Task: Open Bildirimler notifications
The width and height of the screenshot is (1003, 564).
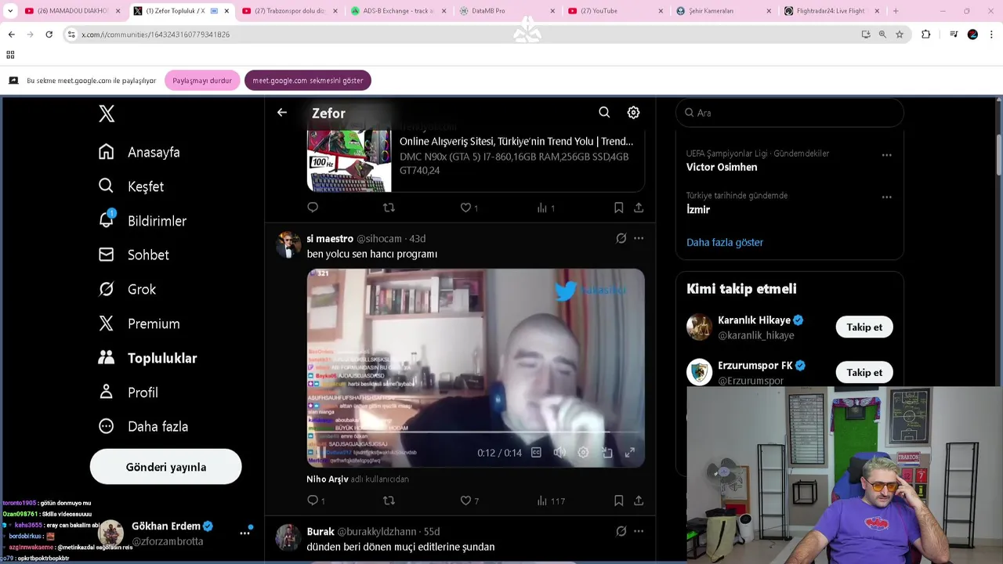Action: (x=142, y=221)
